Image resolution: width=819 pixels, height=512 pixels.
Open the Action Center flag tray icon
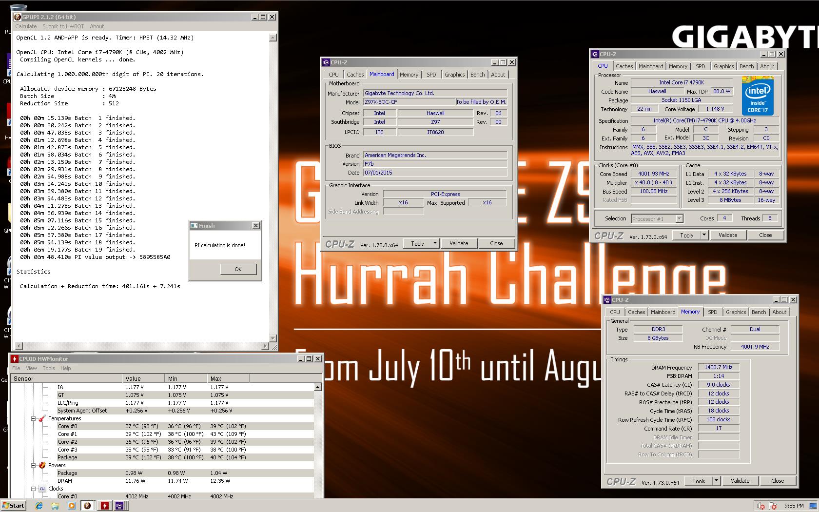coord(773,506)
